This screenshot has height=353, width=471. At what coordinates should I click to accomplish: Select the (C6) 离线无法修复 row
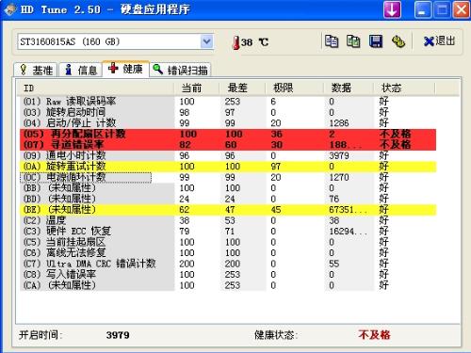pyautogui.click(x=228, y=253)
